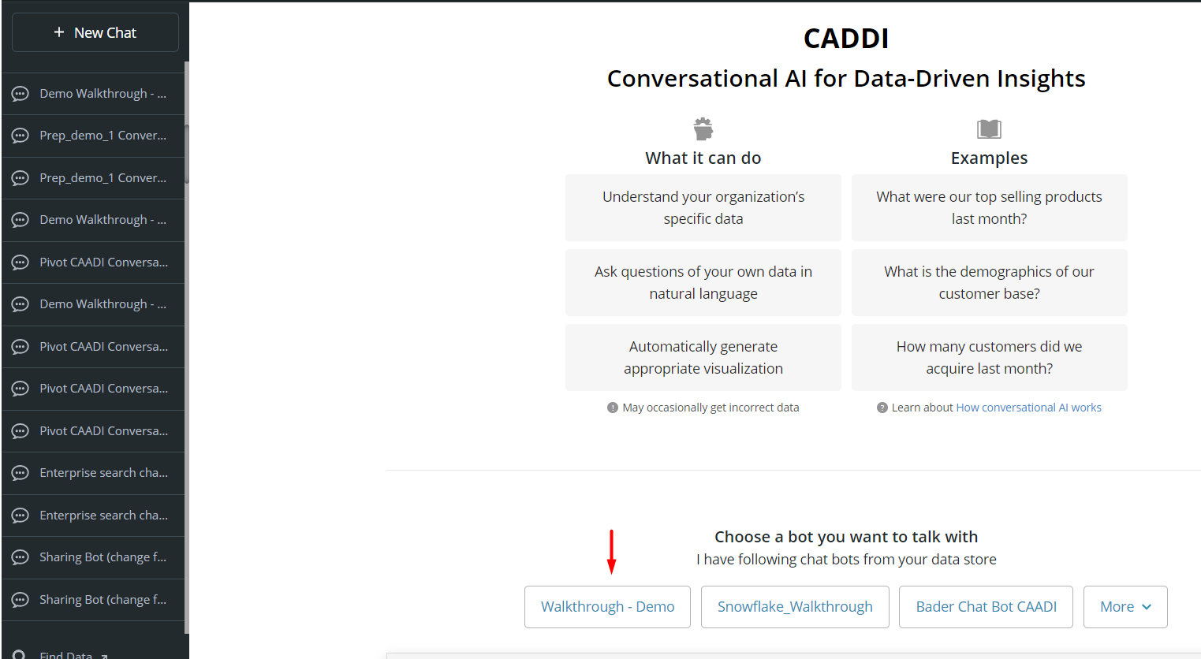Viewport: 1201px width, 659px height.
Task: Select the top selling products example question
Action: (989, 207)
